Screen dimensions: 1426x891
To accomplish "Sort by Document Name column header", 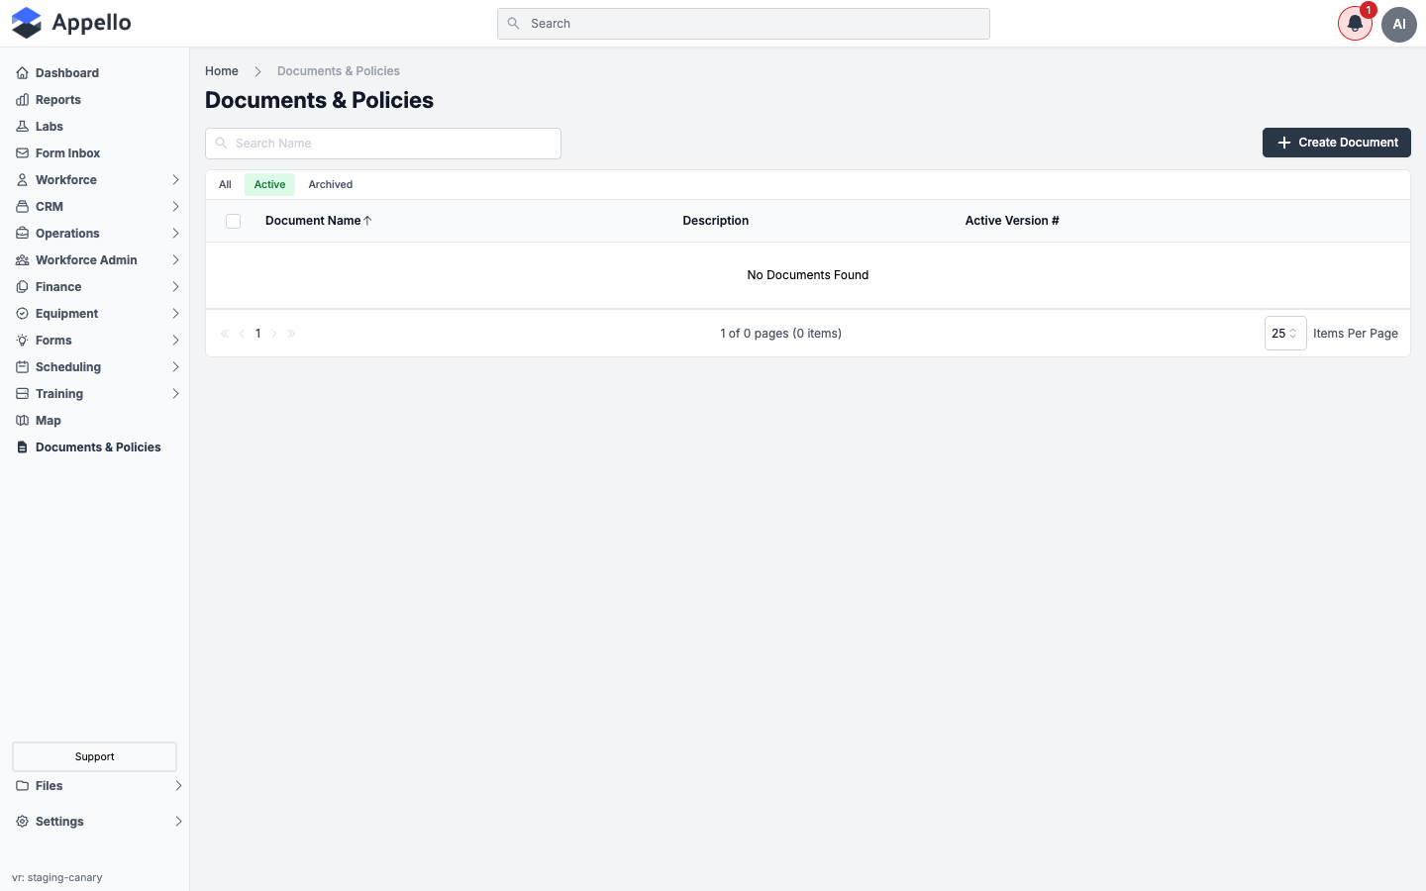I will pos(319,221).
